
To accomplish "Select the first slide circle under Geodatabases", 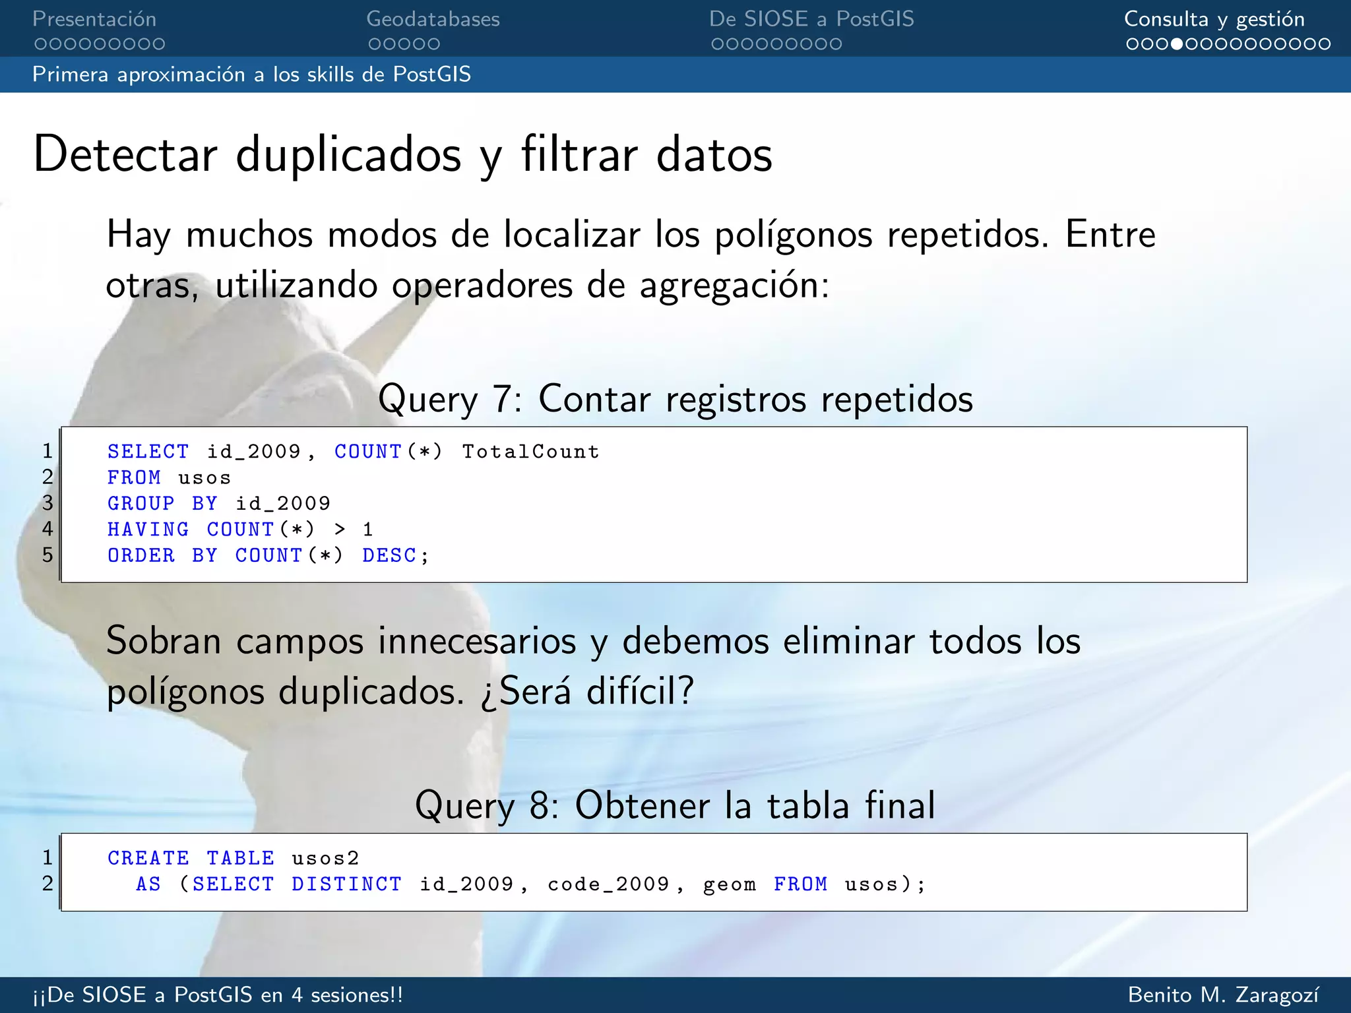I will pos(375,44).
